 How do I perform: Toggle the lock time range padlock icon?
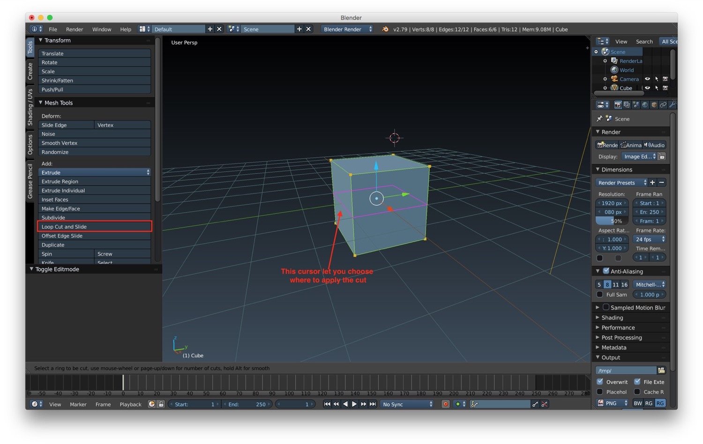coord(161,404)
